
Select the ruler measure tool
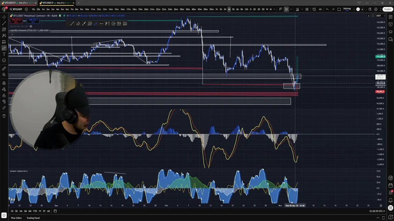click(x=4, y=68)
